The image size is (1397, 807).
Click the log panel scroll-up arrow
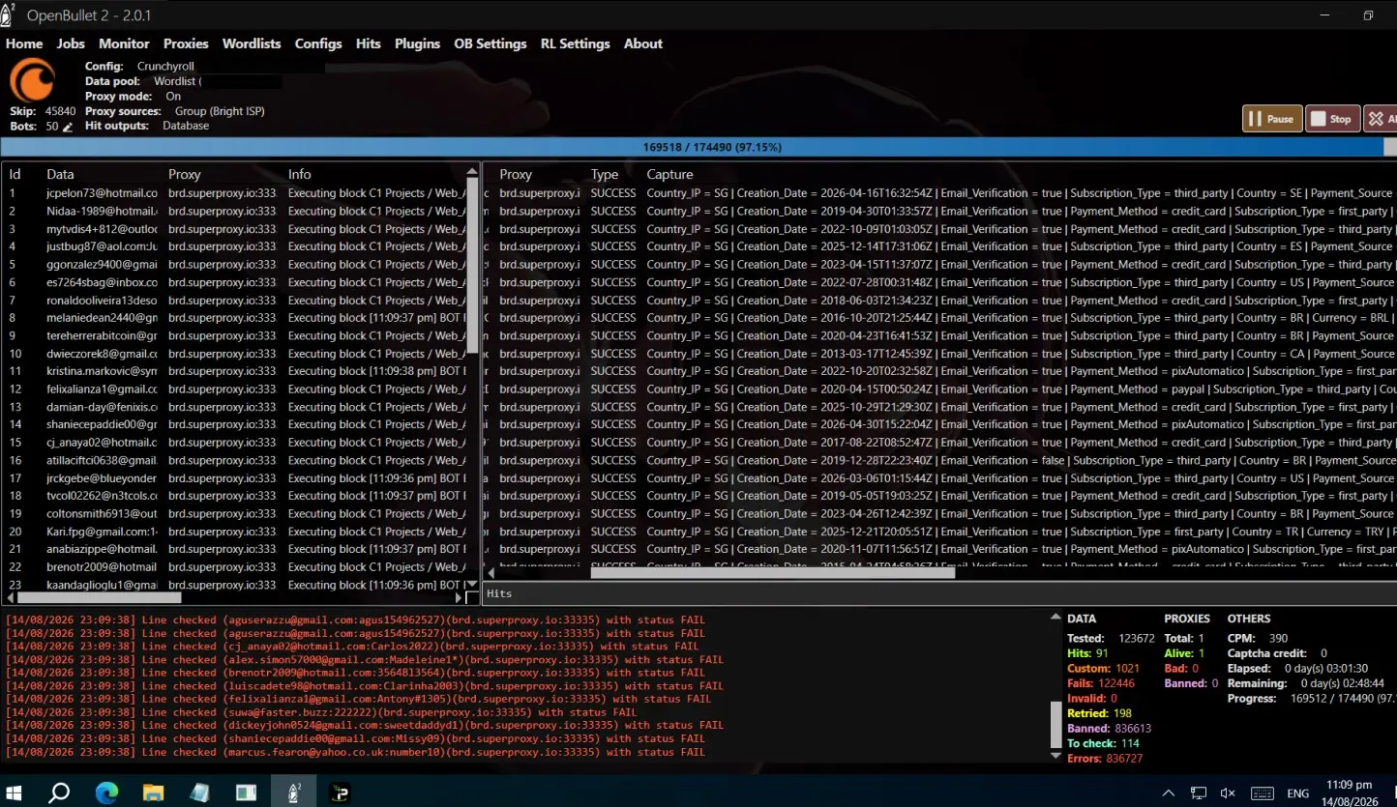1055,616
